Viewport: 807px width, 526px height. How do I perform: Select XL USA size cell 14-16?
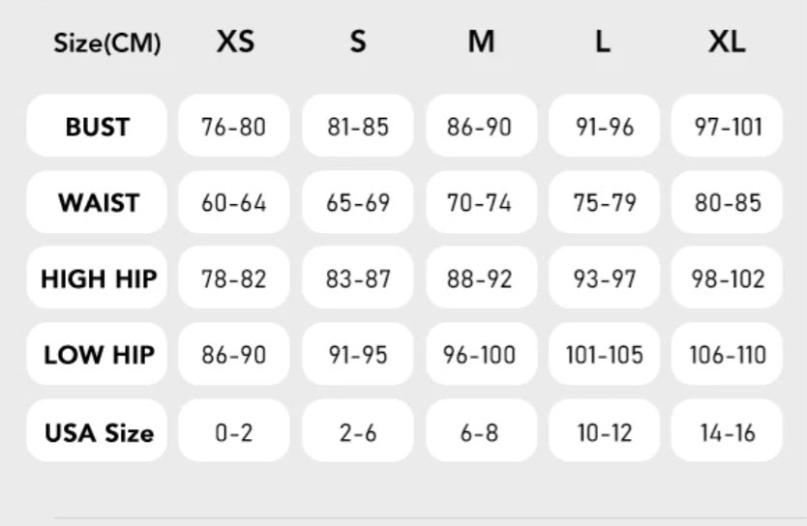click(728, 432)
